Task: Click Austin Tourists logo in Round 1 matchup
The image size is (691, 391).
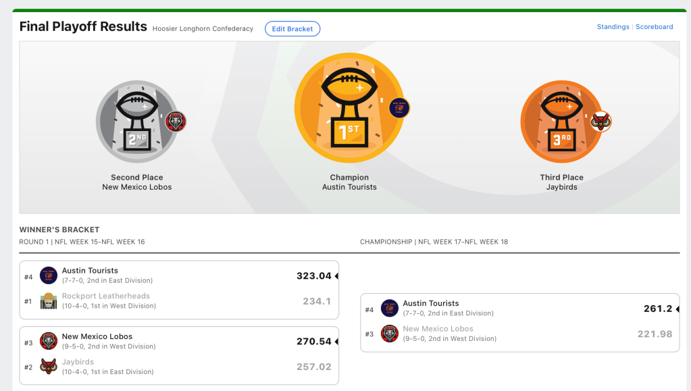Action: coord(49,276)
